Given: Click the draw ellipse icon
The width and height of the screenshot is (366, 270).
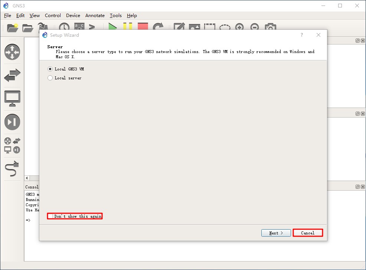Looking at the screenshot, I should 225,27.
